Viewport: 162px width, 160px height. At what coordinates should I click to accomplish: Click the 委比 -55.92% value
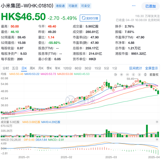(x=54, y=43)
